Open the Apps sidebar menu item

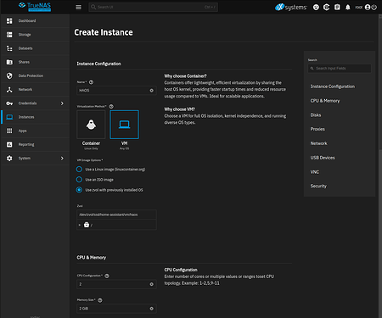[x=35, y=131]
